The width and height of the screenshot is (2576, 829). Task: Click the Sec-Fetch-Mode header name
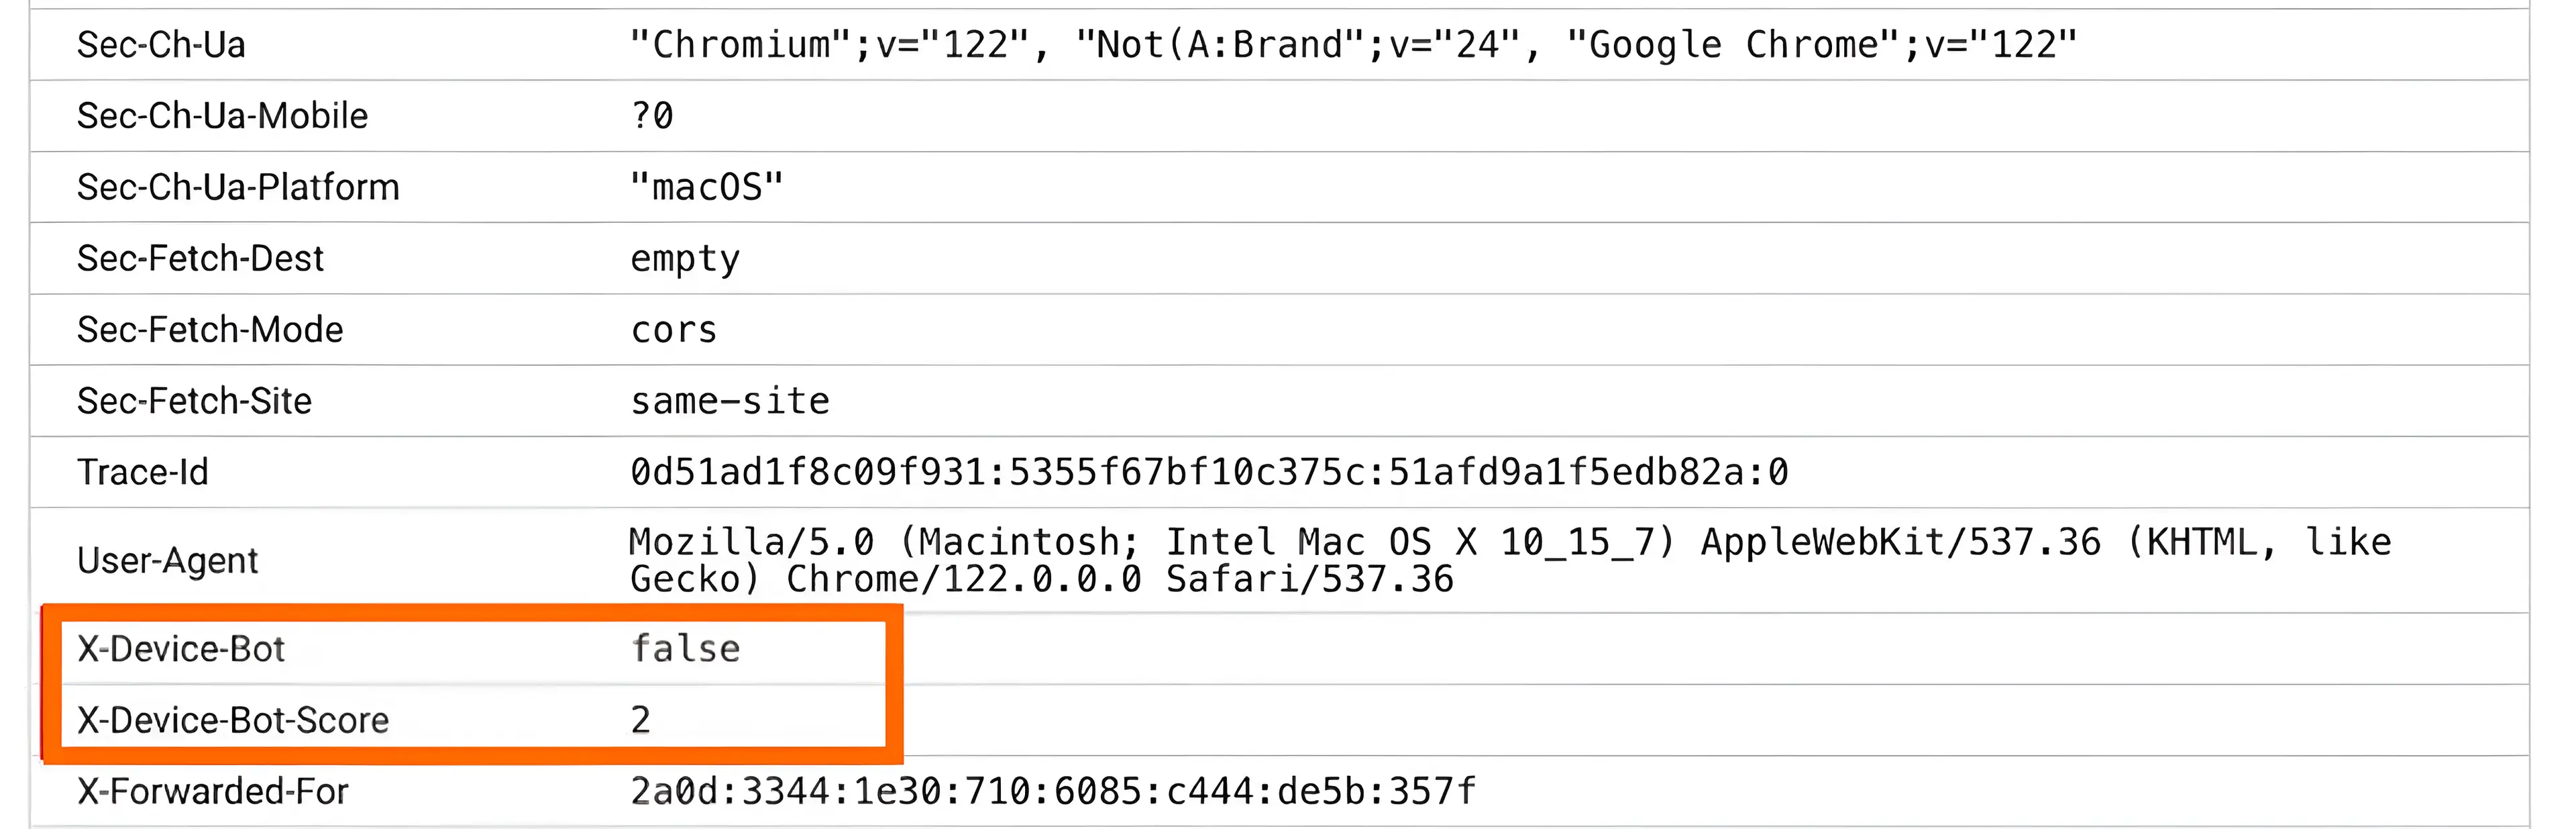pos(210,330)
